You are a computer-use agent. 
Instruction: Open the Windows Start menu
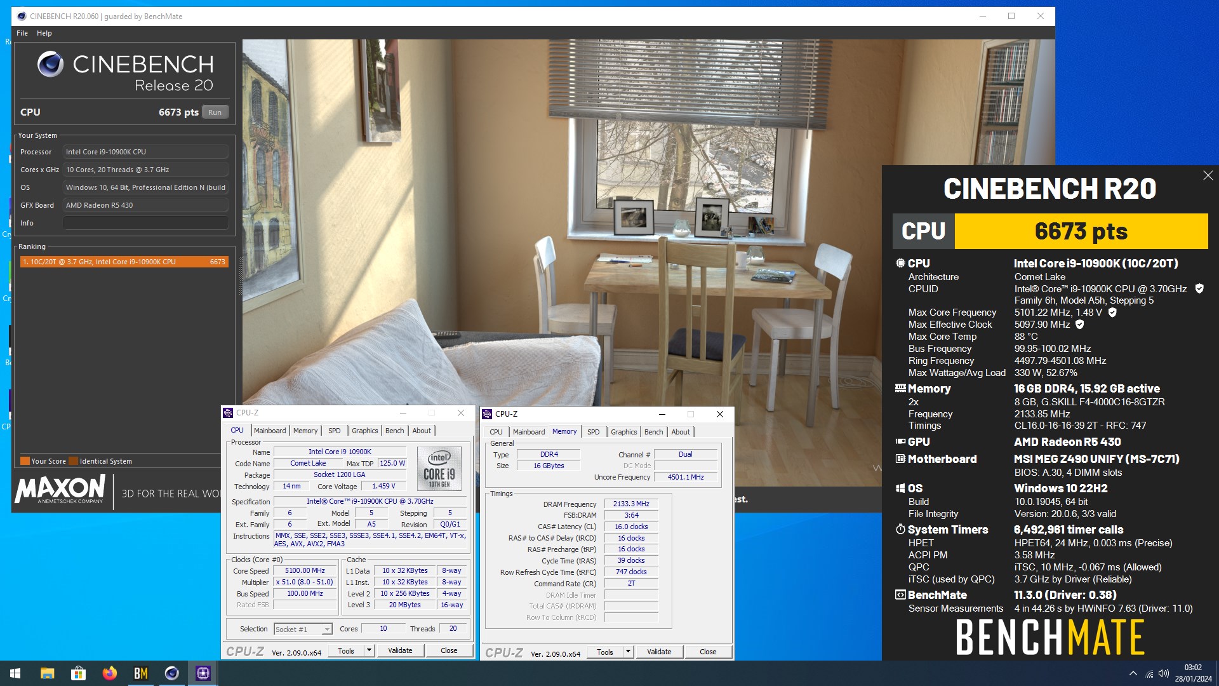(x=15, y=673)
